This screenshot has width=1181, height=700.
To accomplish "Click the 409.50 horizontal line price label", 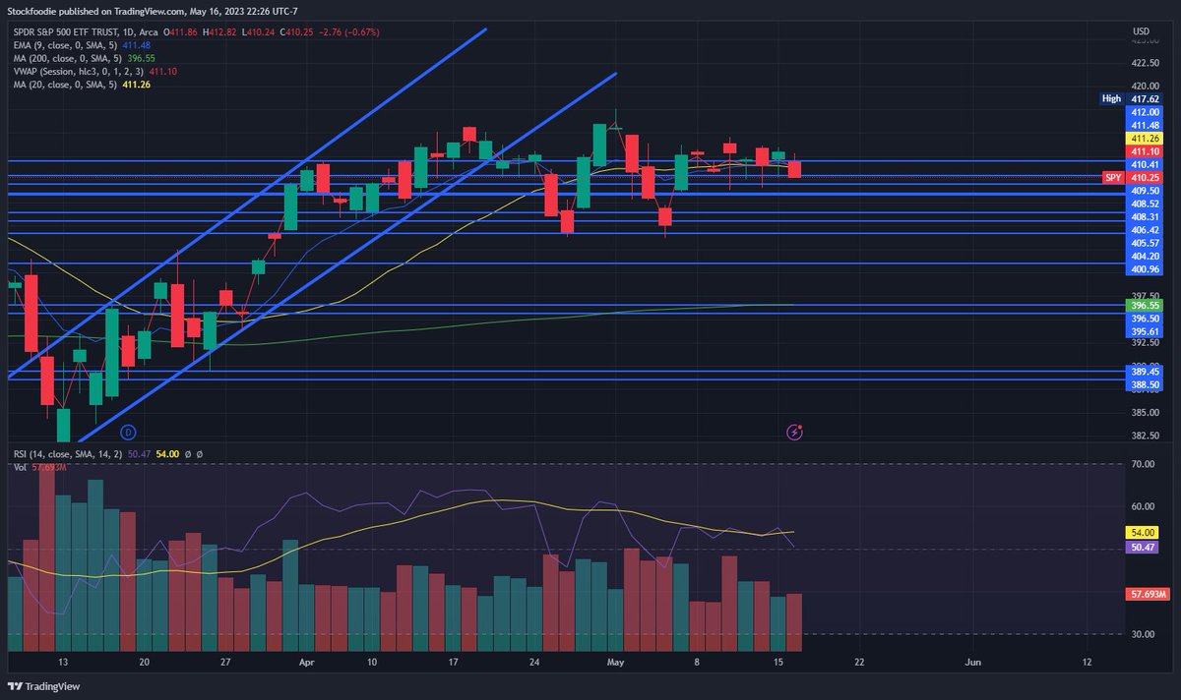I will click(1144, 191).
